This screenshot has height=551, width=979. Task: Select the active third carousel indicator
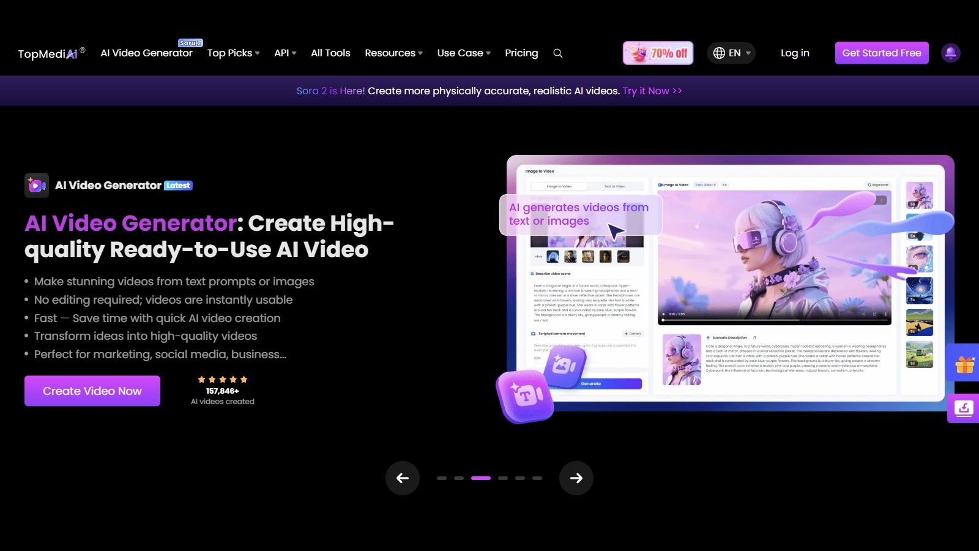click(x=481, y=478)
